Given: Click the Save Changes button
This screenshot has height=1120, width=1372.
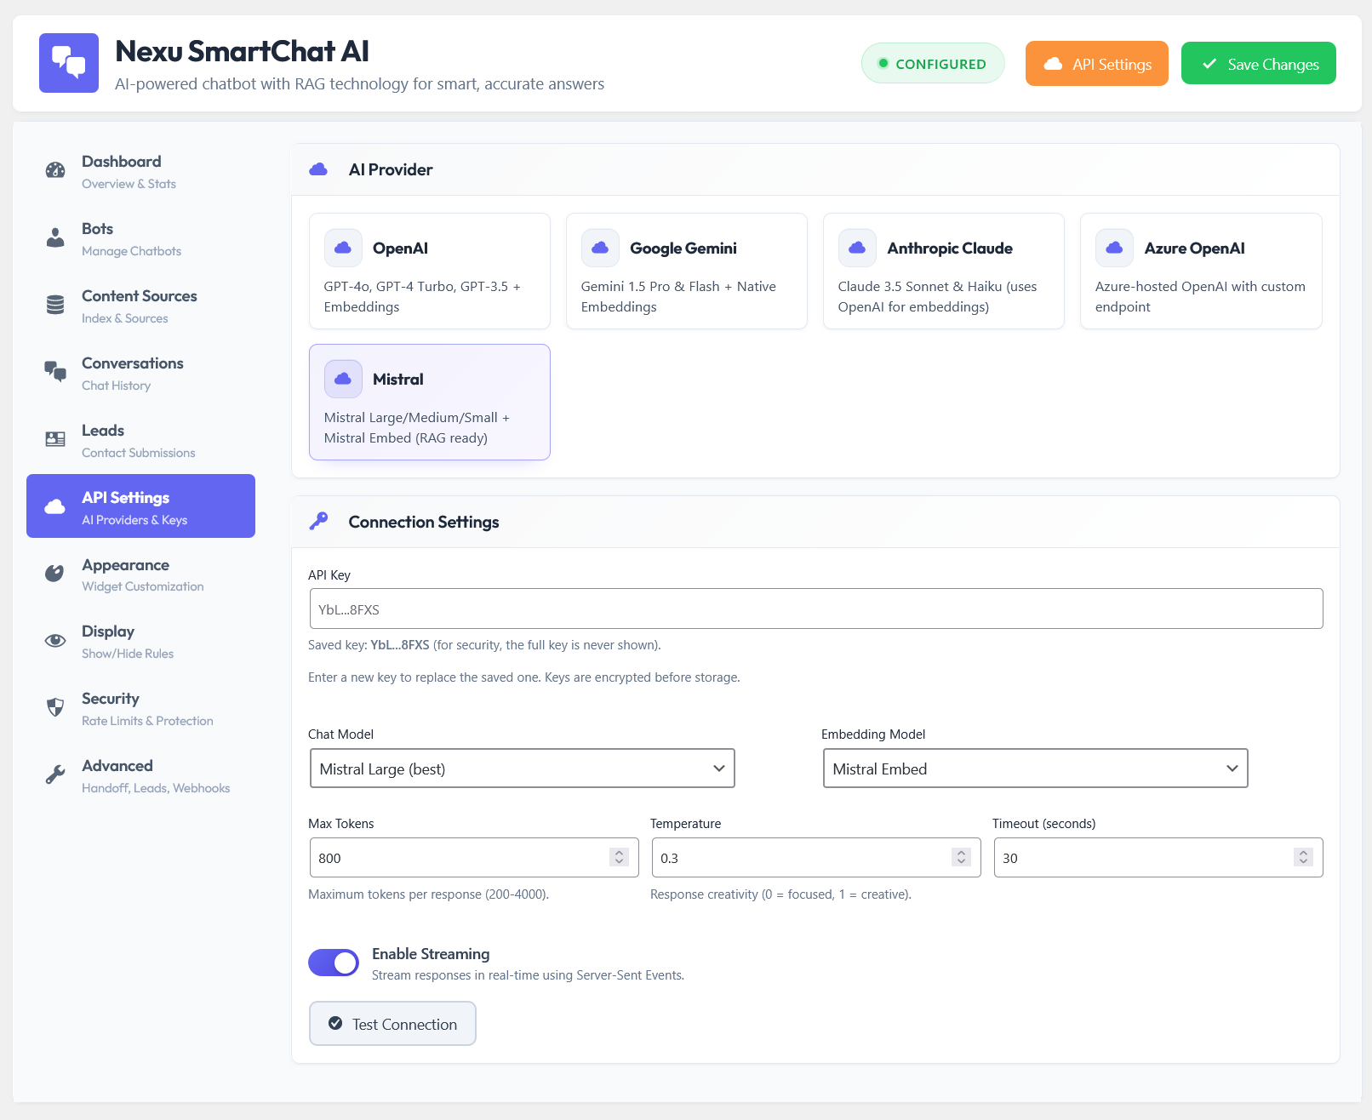Looking at the screenshot, I should click(x=1258, y=63).
